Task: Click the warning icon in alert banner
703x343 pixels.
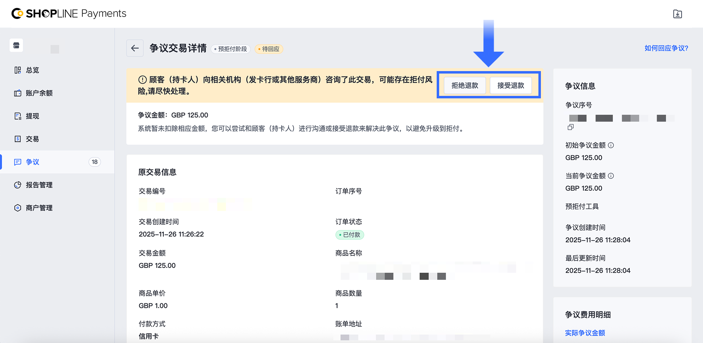Action: coord(142,80)
